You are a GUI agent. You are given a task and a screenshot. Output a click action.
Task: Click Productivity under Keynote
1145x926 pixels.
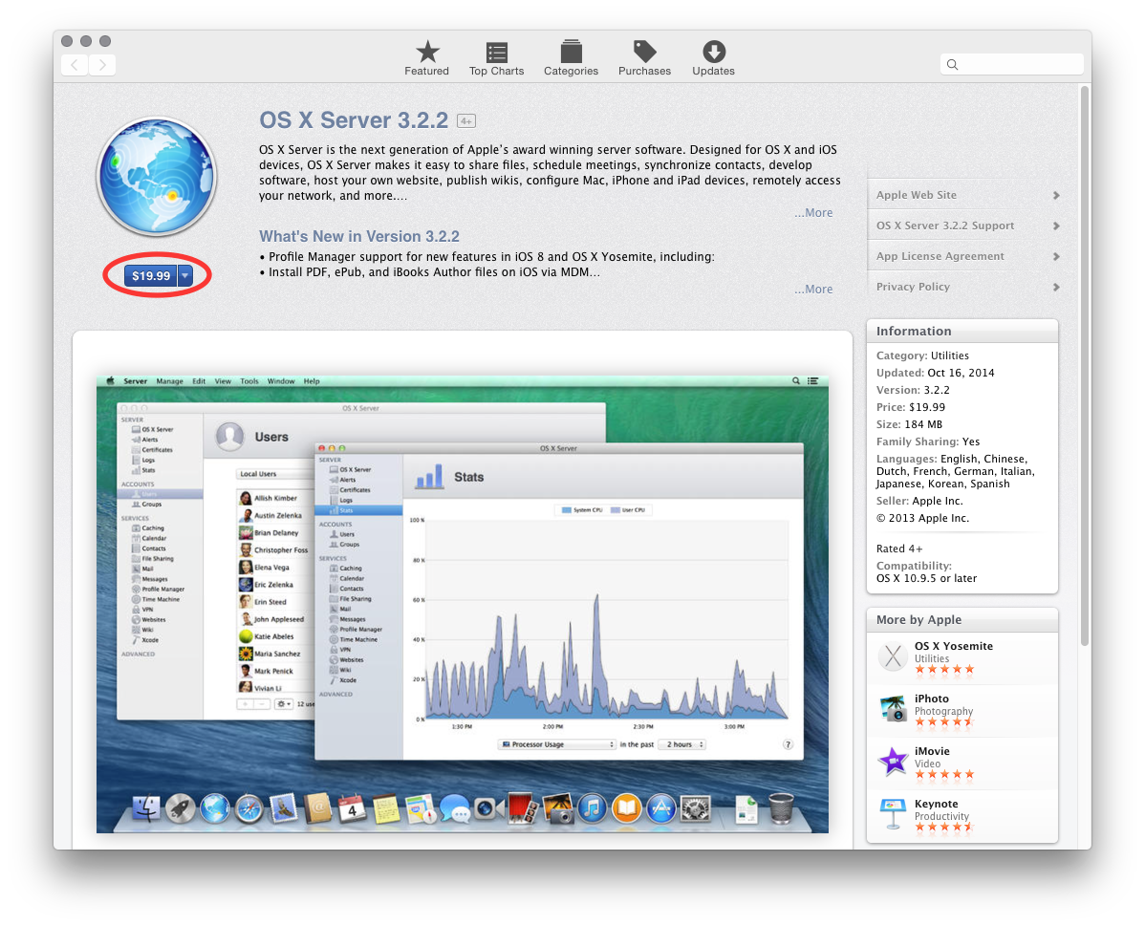click(x=941, y=816)
